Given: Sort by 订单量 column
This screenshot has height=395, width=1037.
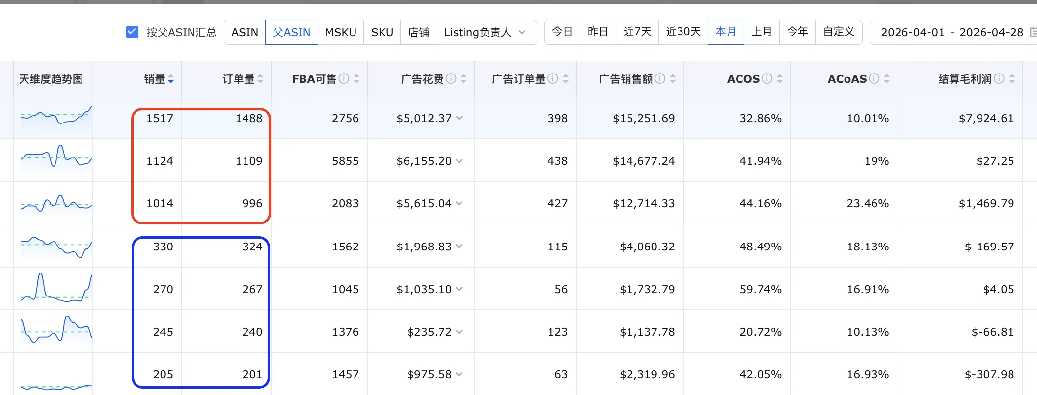Looking at the screenshot, I should (x=260, y=79).
